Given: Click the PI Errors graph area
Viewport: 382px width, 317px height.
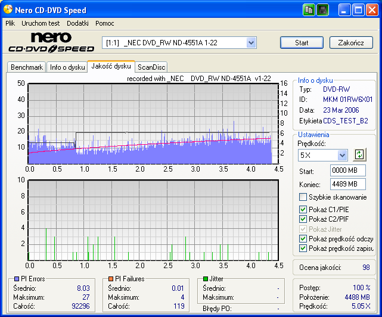Looking at the screenshot, I should click(x=153, y=123).
